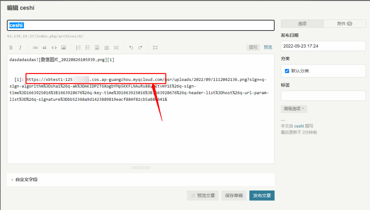Expand the 高级选项 dropdown
The image size is (370, 210).
point(294,109)
